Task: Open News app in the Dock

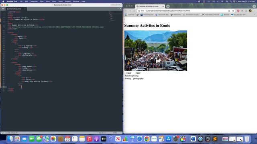Action: tap(118, 139)
